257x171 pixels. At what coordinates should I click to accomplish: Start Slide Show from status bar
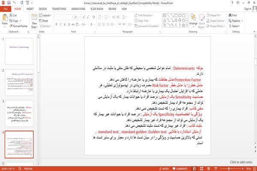pyautogui.click(x=216, y=168)
